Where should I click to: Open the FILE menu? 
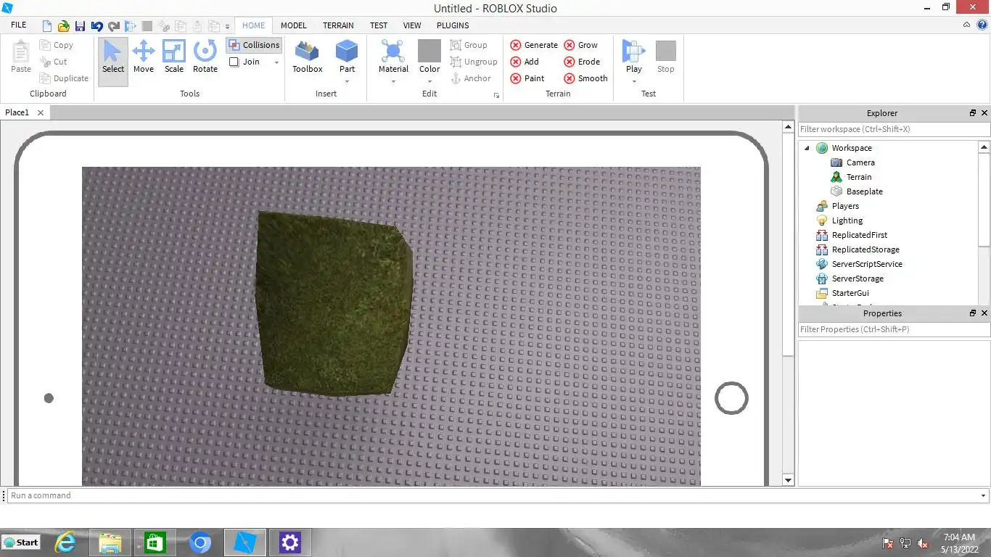click(x=19, y=25)
